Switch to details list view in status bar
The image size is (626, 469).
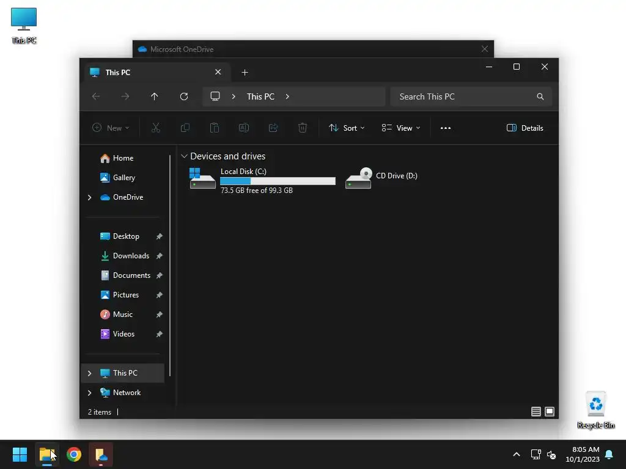click(536, 412)
